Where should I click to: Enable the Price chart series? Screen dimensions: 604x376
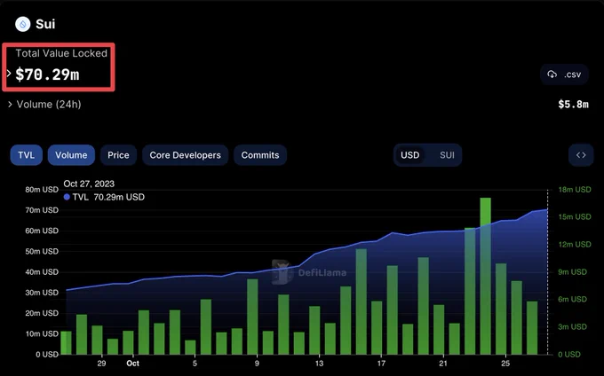click(118, 155)
